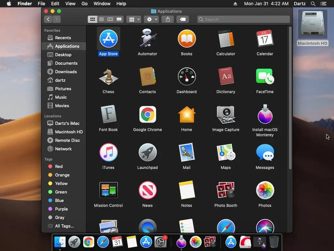Select the Mission Control app icon
This screenshot has height=251, width=334.
coord(108,190)
